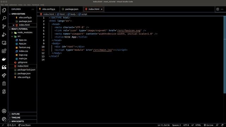Open the Search view in activity bar

click(x=4, y=18)
